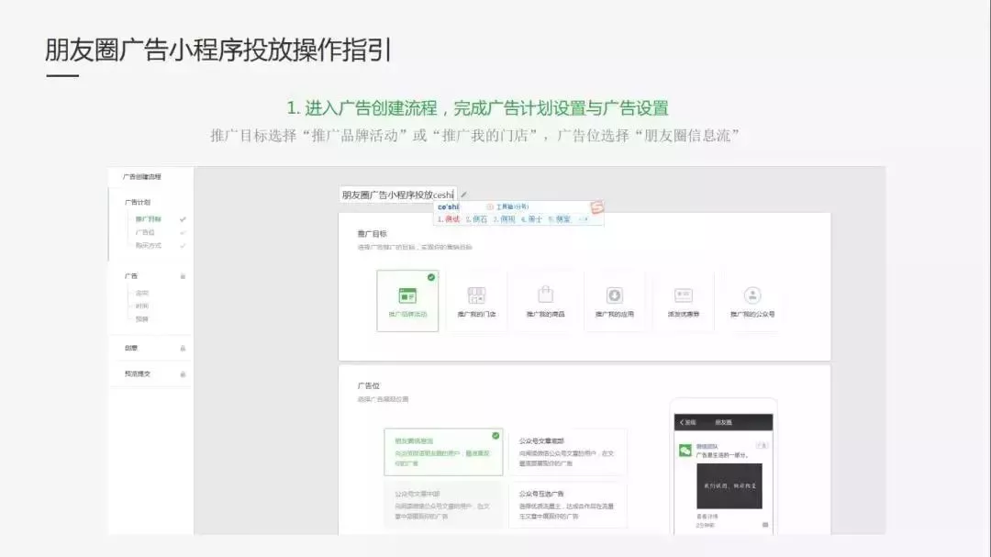Open 定向 sub-step under 广告
Image resolution: width=991 pixels, height=557 pixels.
141,294
